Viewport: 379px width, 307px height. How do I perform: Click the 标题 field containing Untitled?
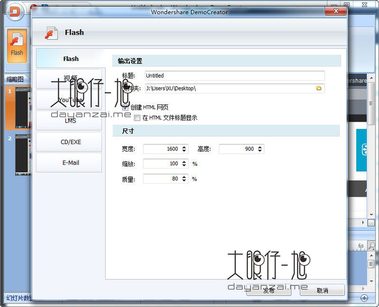pos(234,76)
